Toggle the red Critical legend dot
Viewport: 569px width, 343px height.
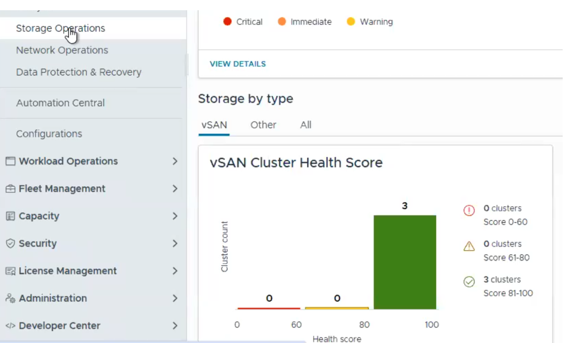click(x=228, y=22)
